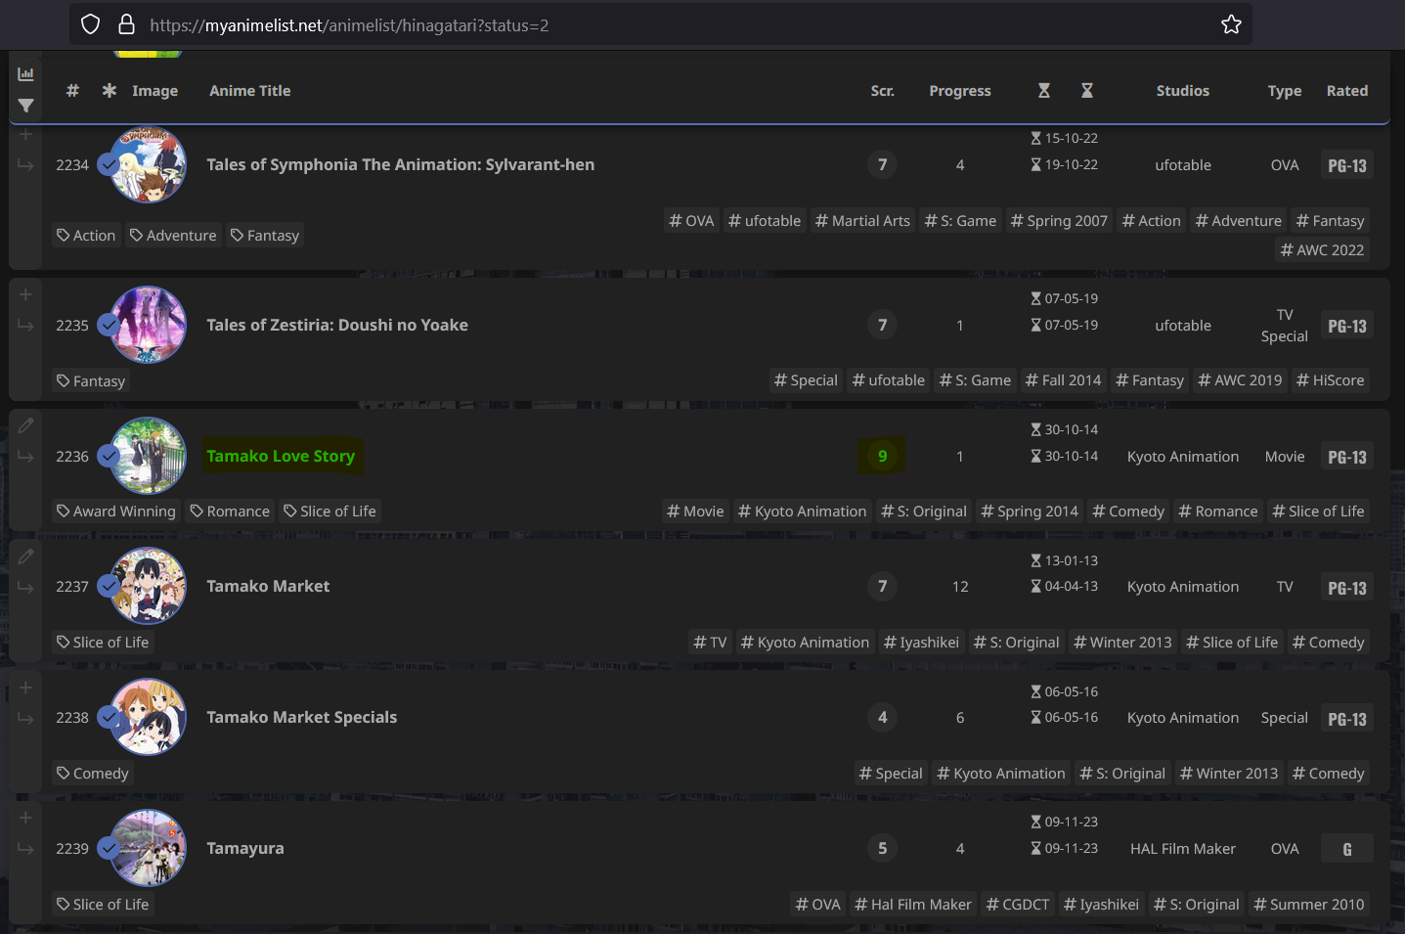Click the asterisk column header icon
The width and height of the screenshot is (1405, 934).
point(110,90)
